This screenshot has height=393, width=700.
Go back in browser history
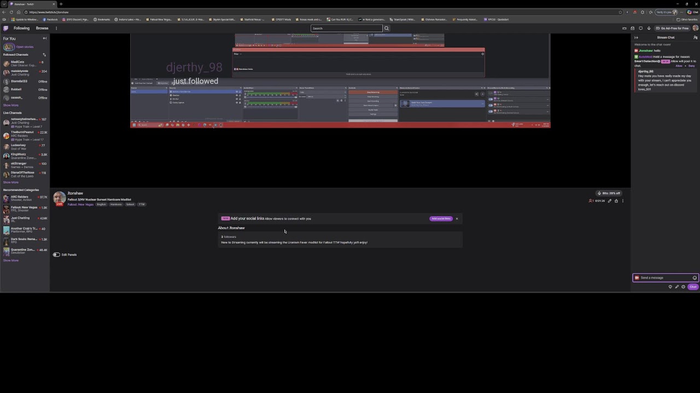coord(4,12)
